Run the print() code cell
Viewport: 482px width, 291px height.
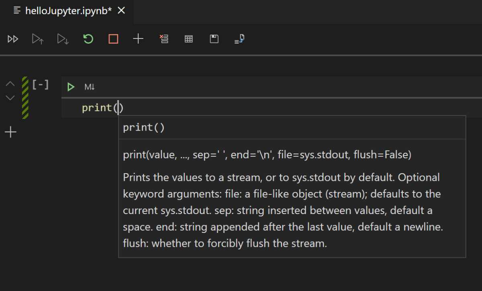[71, 87]
